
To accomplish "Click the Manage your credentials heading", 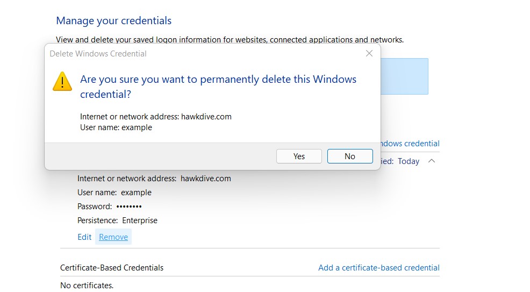I will [x=113, y=21].
